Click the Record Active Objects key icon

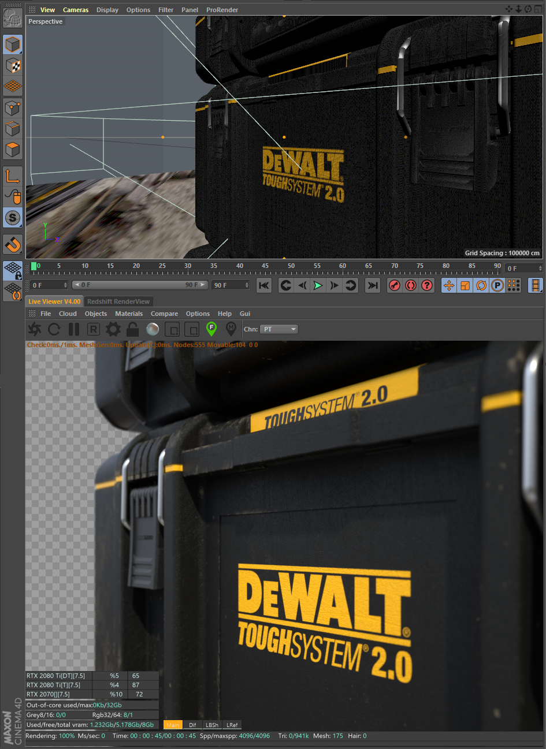point(395,285)
